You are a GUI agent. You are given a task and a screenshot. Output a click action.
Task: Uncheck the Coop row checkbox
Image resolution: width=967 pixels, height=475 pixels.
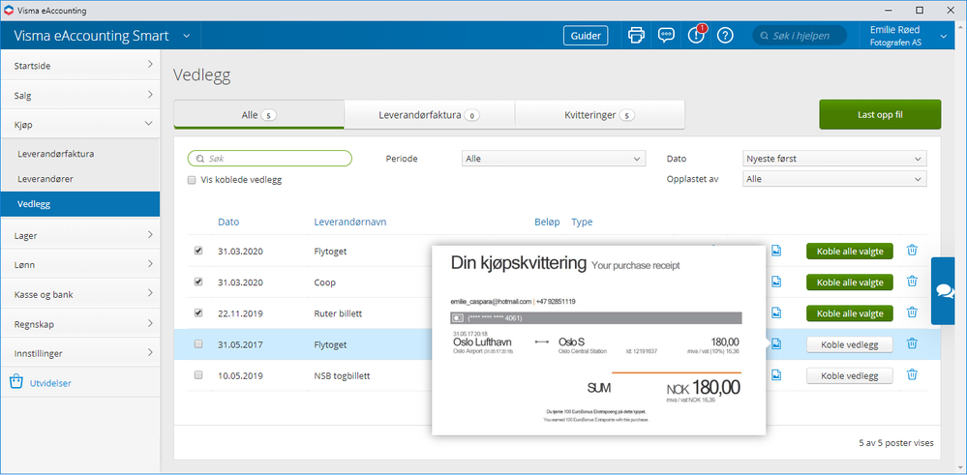coord(198,282)
